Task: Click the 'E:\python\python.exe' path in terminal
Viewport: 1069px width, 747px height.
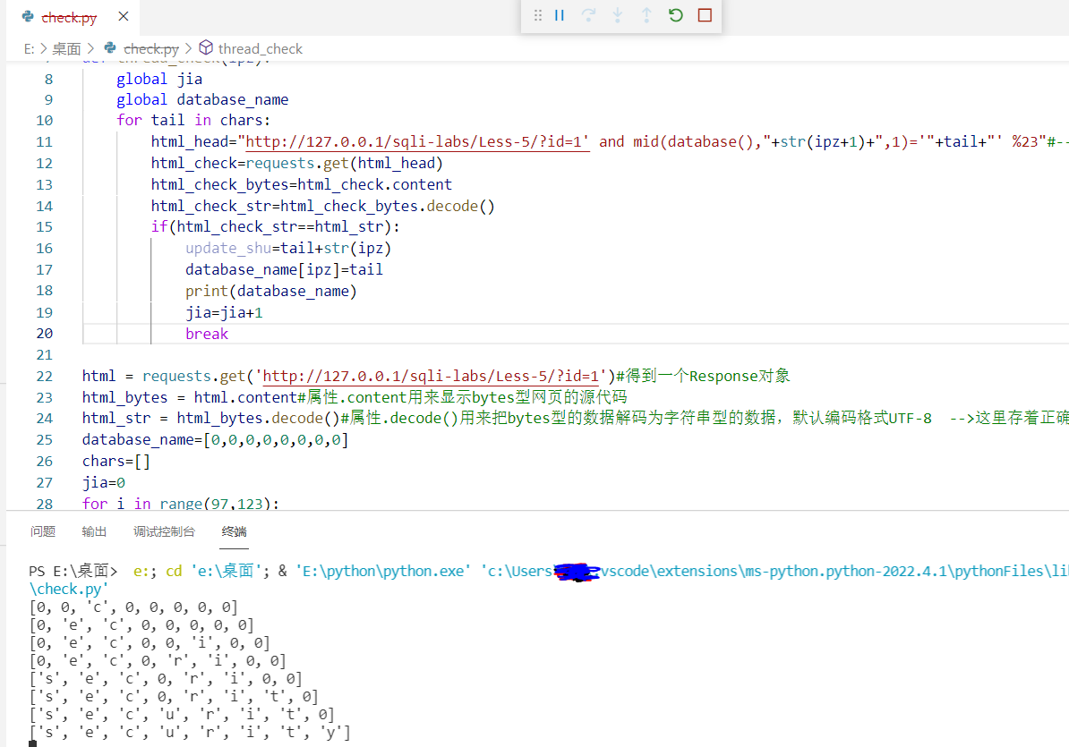Action: click(x=382, y=571)
